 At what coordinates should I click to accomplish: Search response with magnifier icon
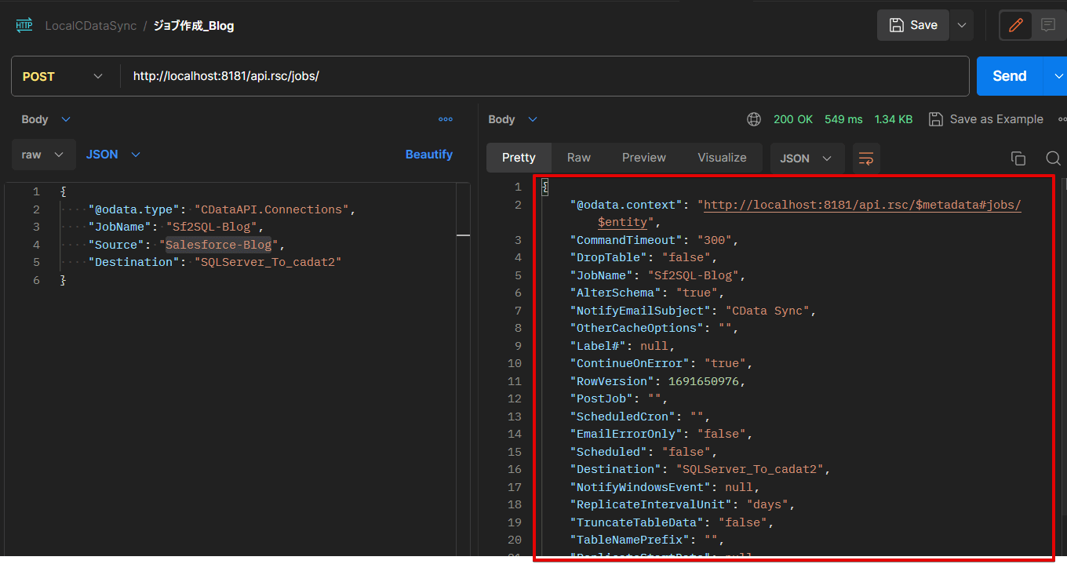1053,158
